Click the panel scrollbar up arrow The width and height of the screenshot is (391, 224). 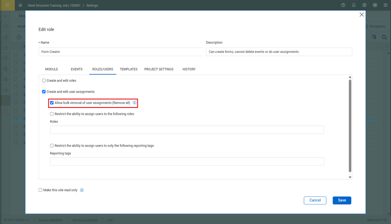pyautogui.click(x=350, y=77)
